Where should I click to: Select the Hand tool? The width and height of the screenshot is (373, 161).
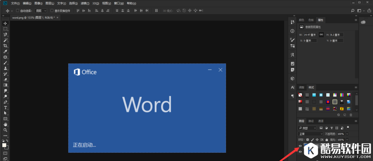click(5, 124)
